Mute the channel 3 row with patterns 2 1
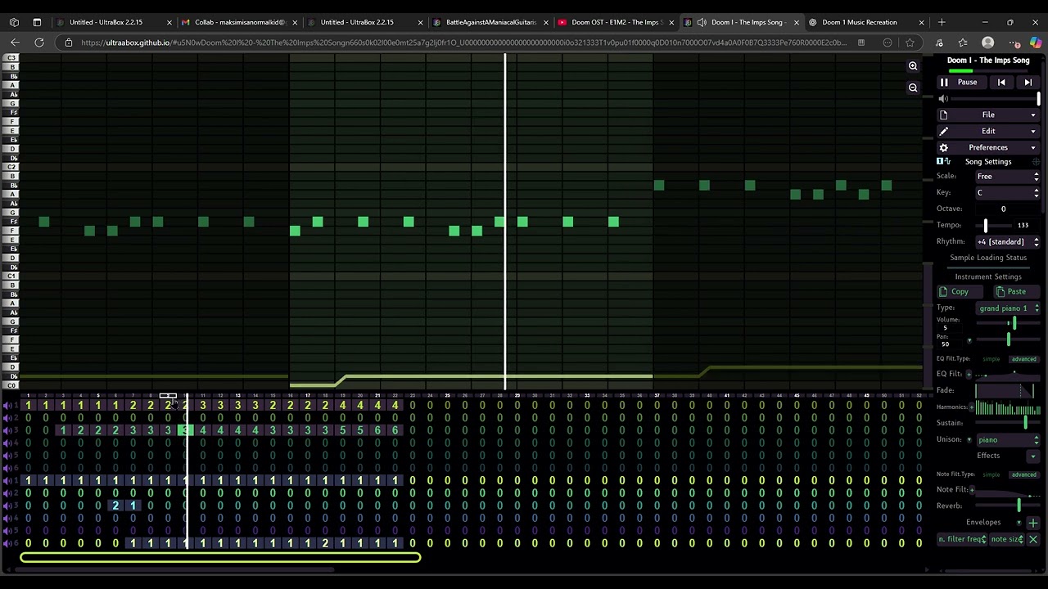The image size is (1048, 589). coord(7,506)
